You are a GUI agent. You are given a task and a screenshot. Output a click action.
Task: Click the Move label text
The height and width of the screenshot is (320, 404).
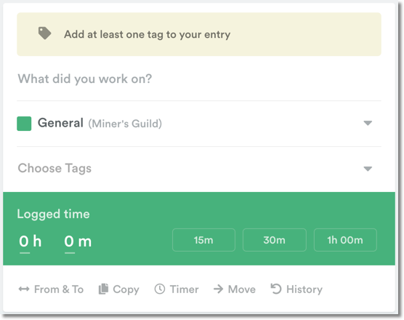[242, 289]
